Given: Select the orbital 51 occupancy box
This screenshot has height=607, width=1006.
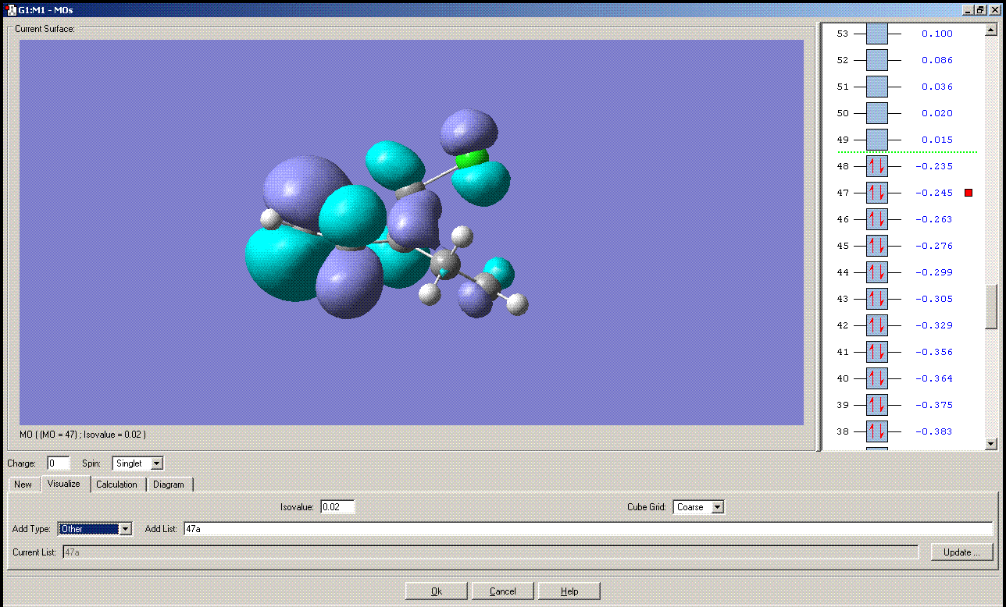Looking at the screenshot, I should pos(878,87).
